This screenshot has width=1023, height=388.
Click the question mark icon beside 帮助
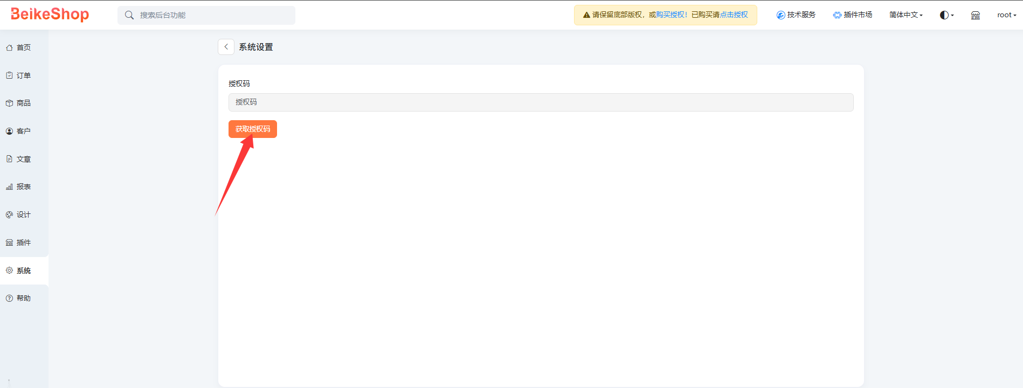pos(9,298)
